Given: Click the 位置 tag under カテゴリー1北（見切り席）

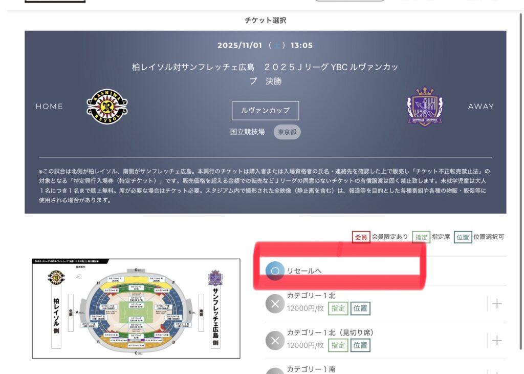Looking at the screenshot, I should [360, 345].
